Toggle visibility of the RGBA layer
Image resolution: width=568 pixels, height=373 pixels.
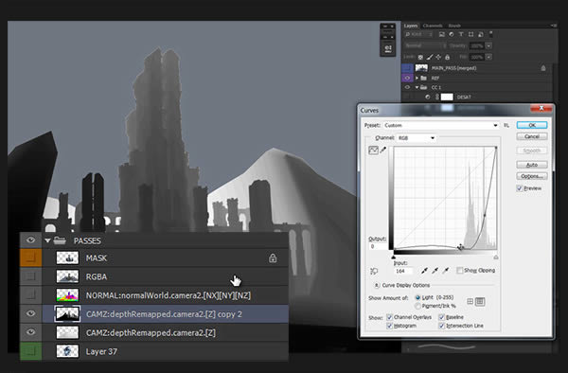(x=31, y=276)
